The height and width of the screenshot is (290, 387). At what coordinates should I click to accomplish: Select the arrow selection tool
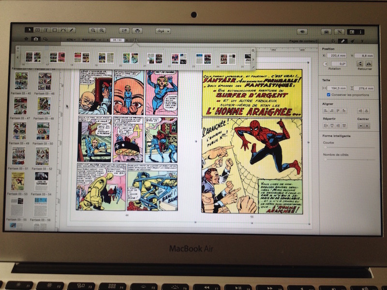click(x=29, y=30)
